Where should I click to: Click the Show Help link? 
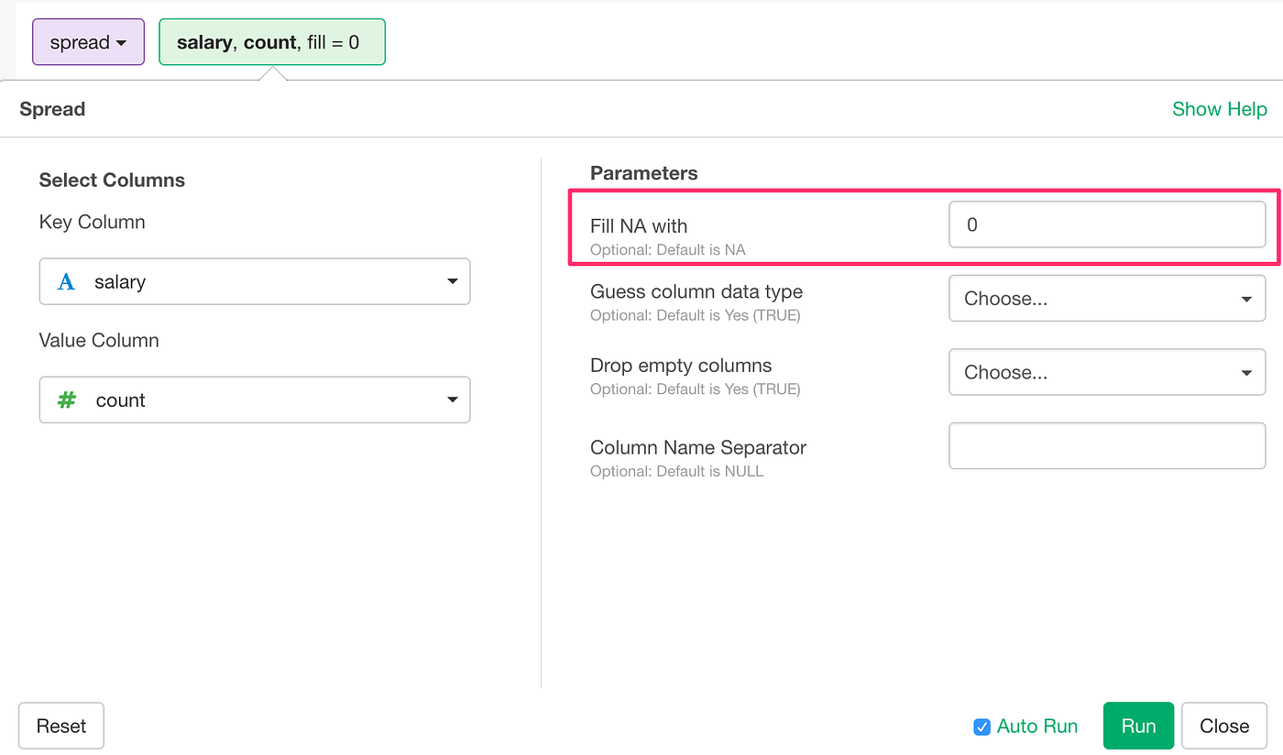pos(1220,108)
